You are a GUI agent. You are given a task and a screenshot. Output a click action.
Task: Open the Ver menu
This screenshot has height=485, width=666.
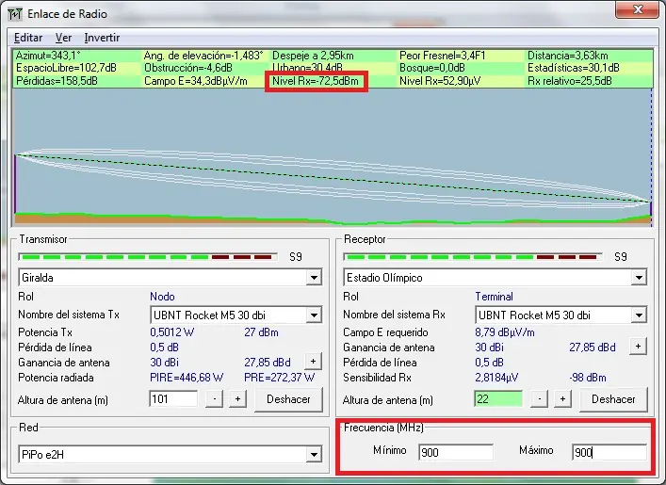pyautogui.click(x=63, y=38)
